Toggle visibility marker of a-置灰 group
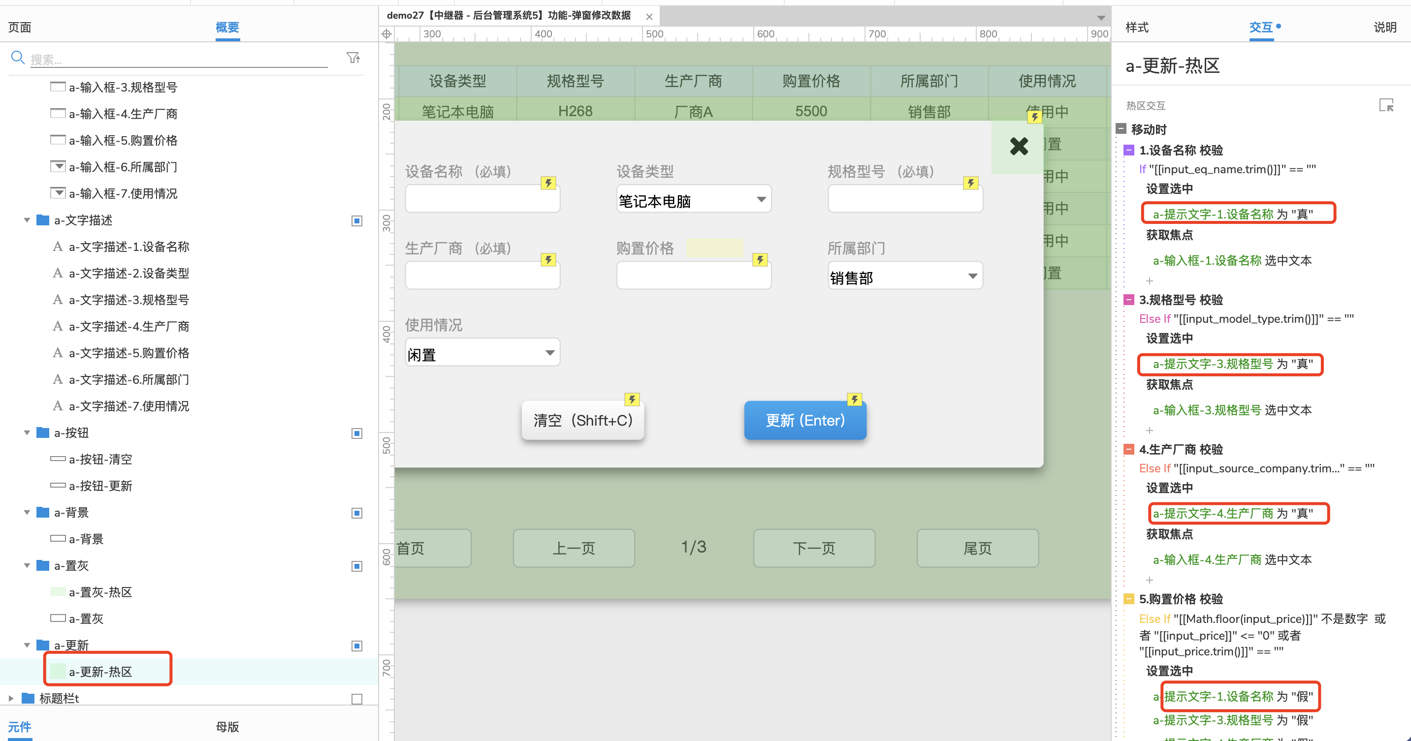This screenshot has width=1411, height=741. [356, 566]
